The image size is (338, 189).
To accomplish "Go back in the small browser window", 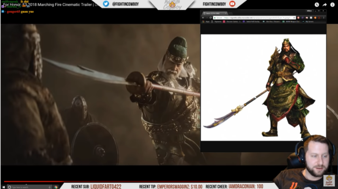I will (203, 18).
